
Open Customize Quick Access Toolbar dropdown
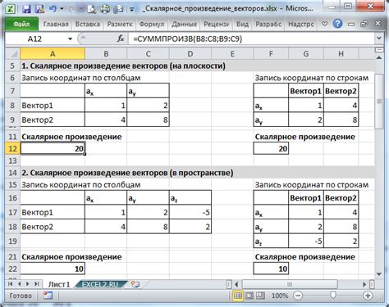131,10
